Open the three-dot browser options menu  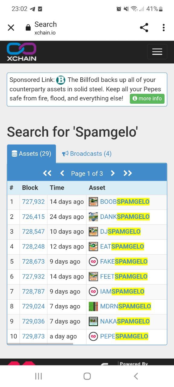point(163,28)
